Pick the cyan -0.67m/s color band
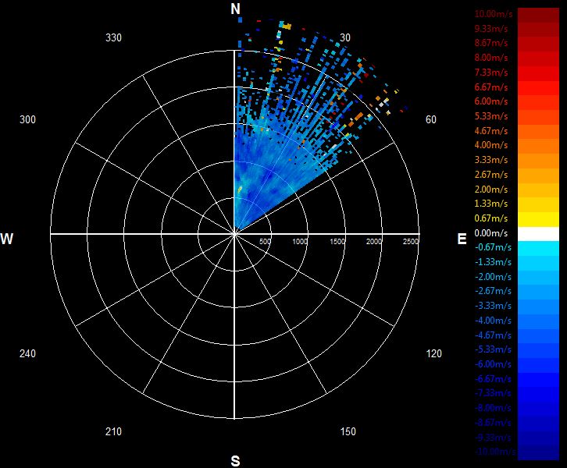This screenshot has height=468, width=567. [538, 249]
